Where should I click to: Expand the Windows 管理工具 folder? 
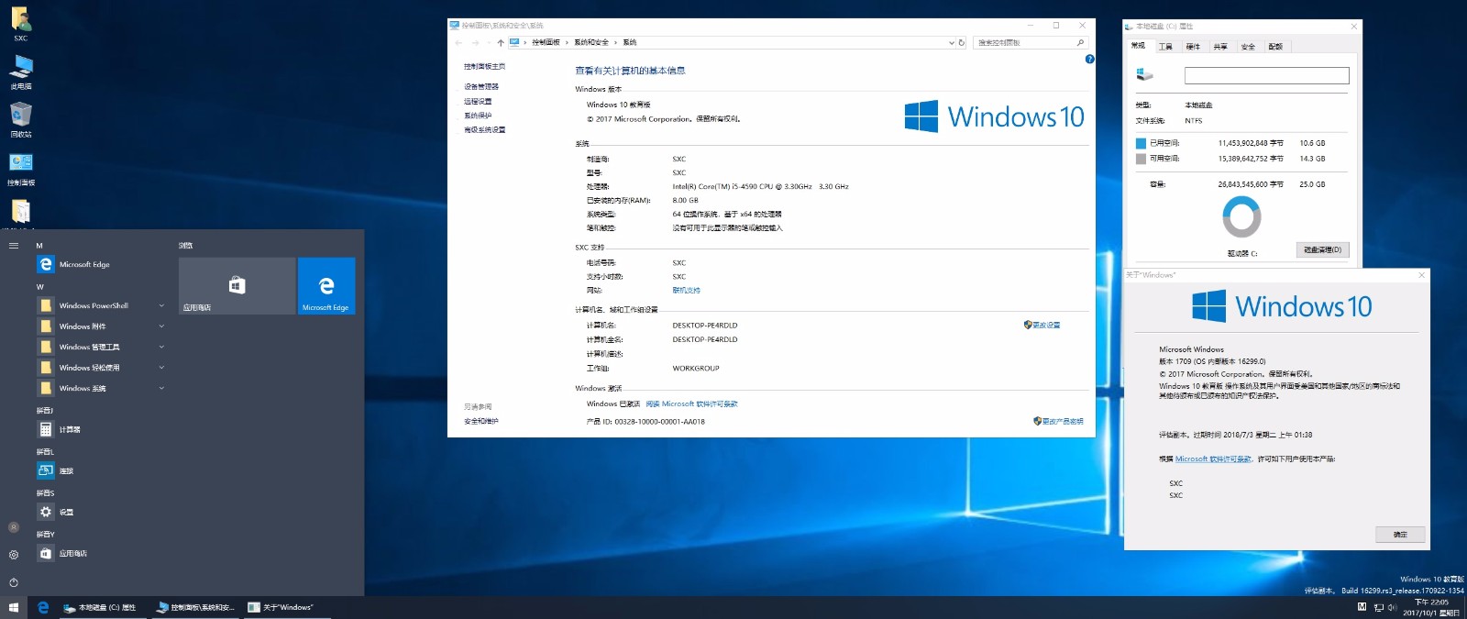pos(101,347)
